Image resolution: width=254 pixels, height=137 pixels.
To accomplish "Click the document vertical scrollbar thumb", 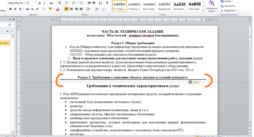I will click(x=250, y=37).
